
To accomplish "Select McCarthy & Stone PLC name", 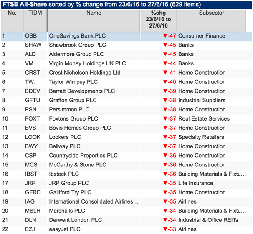I will click(78, 165).
